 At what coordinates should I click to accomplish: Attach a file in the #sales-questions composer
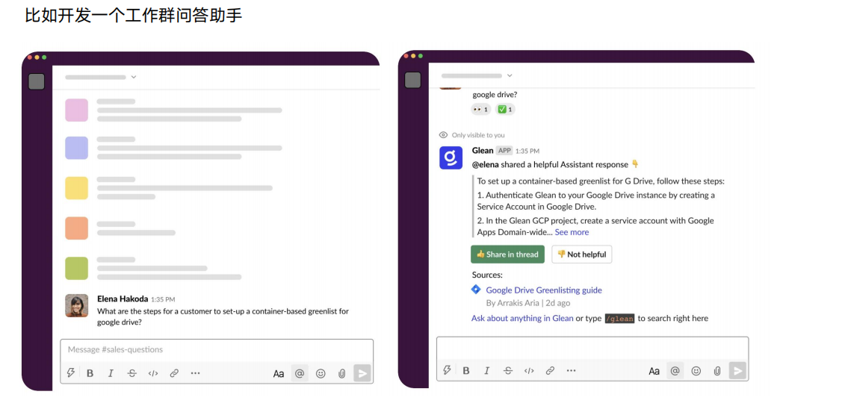click(x=341, y=373)
